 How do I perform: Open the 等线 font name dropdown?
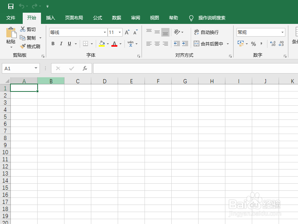pos(105,32)
